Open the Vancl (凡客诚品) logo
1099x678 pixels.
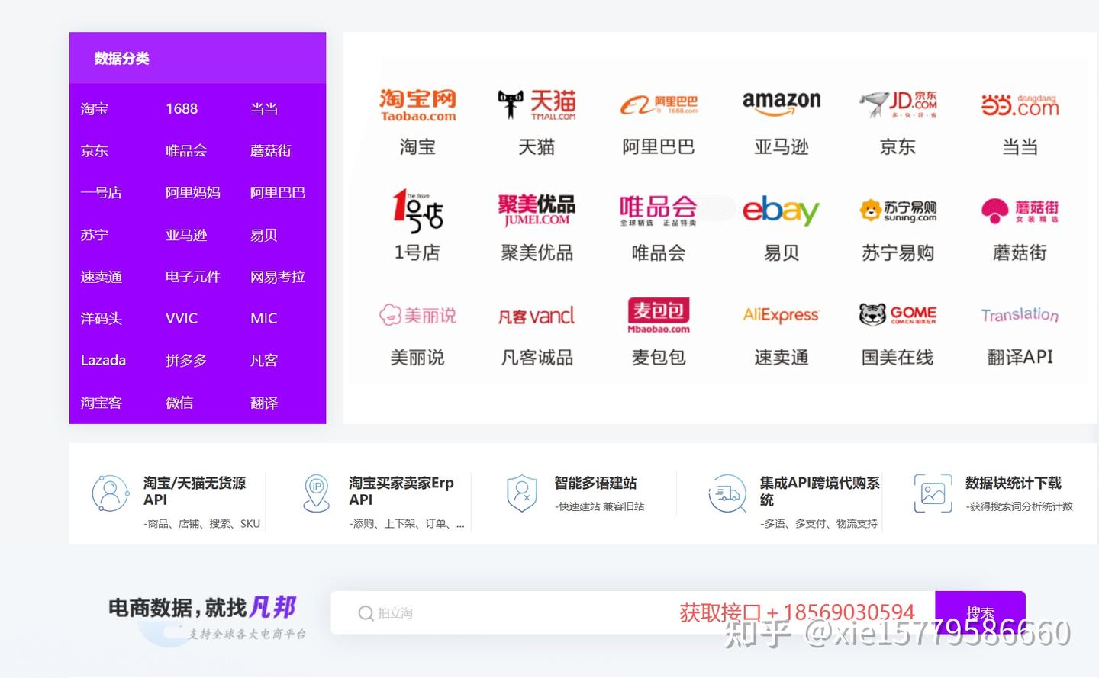[x=537, y=315]
